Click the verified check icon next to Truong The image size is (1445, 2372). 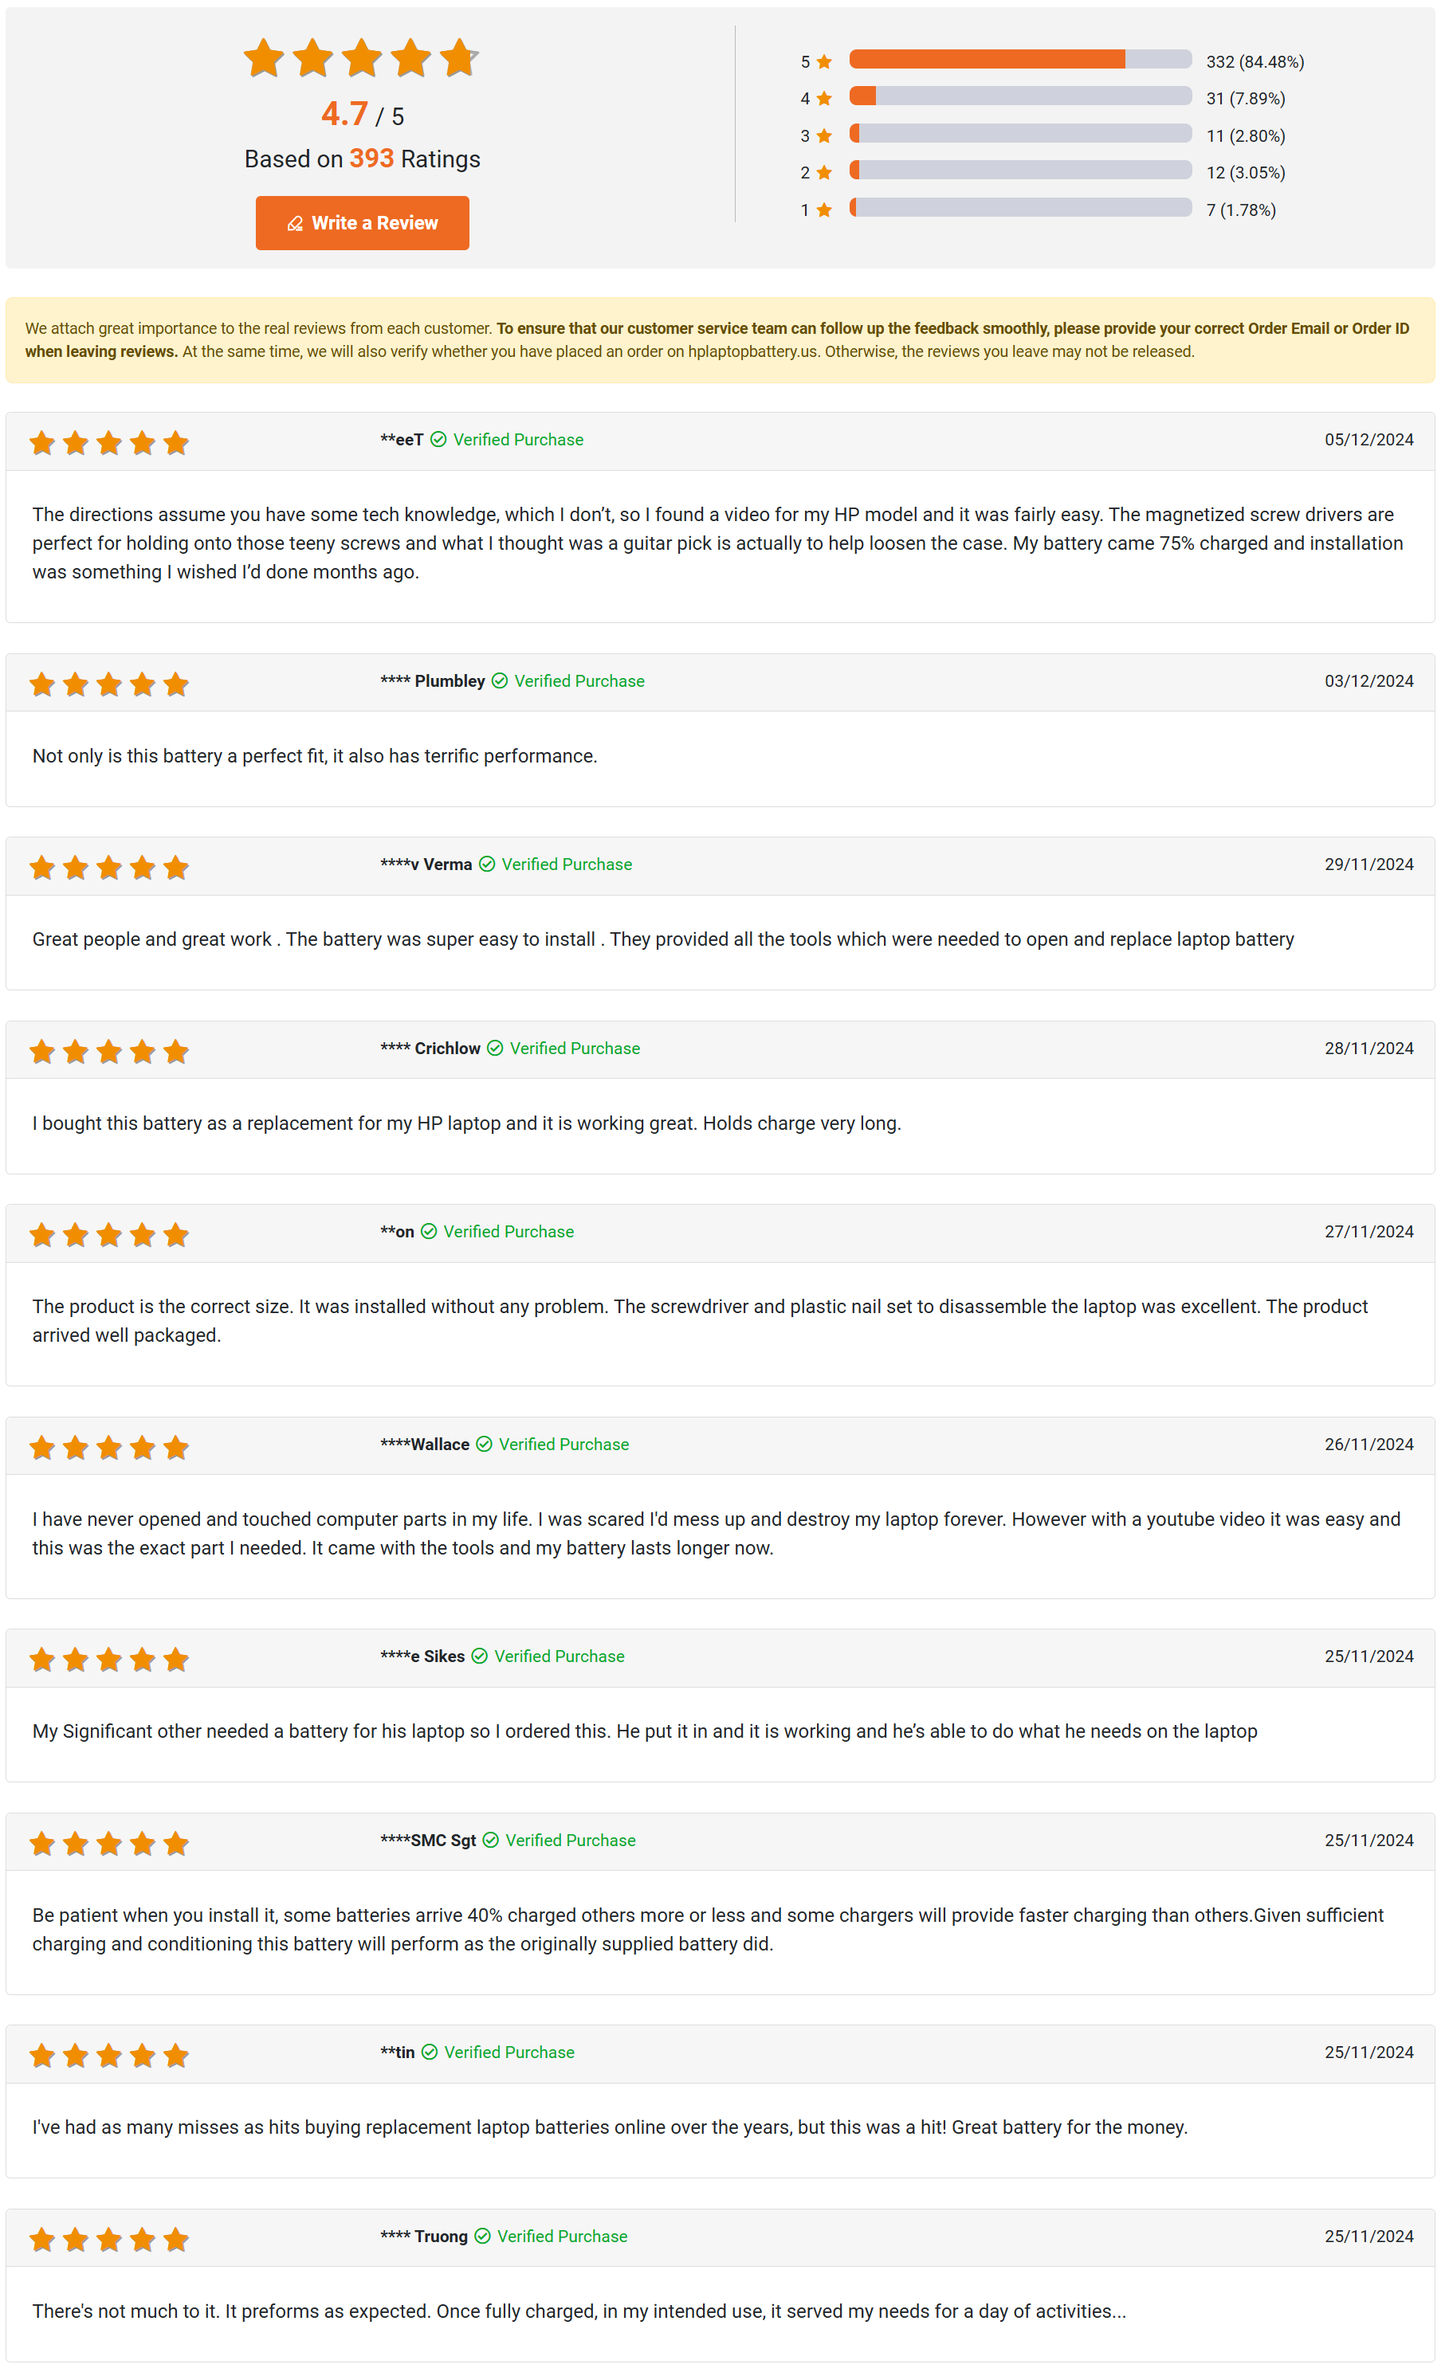[482, 2237]
